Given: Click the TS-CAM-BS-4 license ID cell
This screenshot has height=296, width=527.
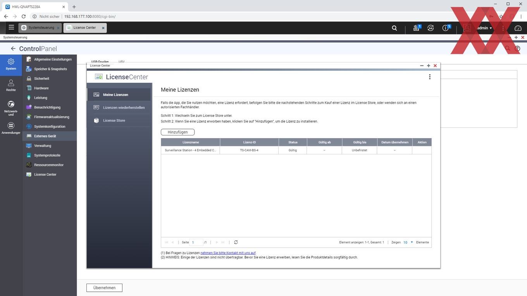Looking at the screenshot, I should (249, 150).
